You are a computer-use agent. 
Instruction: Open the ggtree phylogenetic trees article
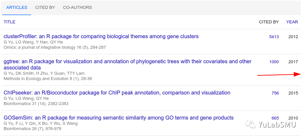tap(127, 65)
